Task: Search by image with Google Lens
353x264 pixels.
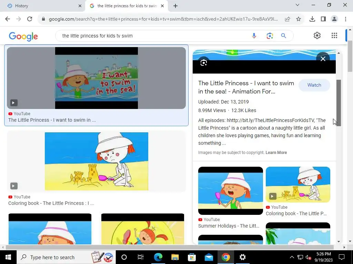Action: click(x=270, y=36)
